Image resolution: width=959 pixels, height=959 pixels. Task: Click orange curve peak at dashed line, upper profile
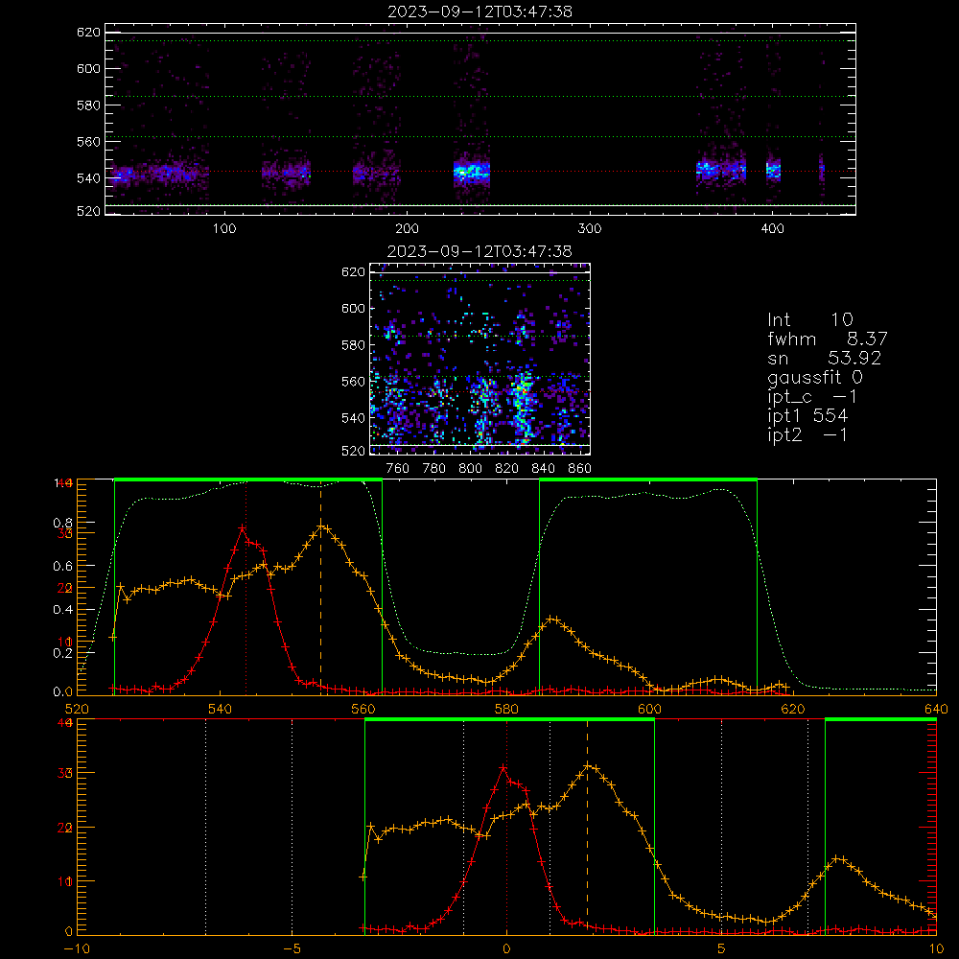(321, 526)
